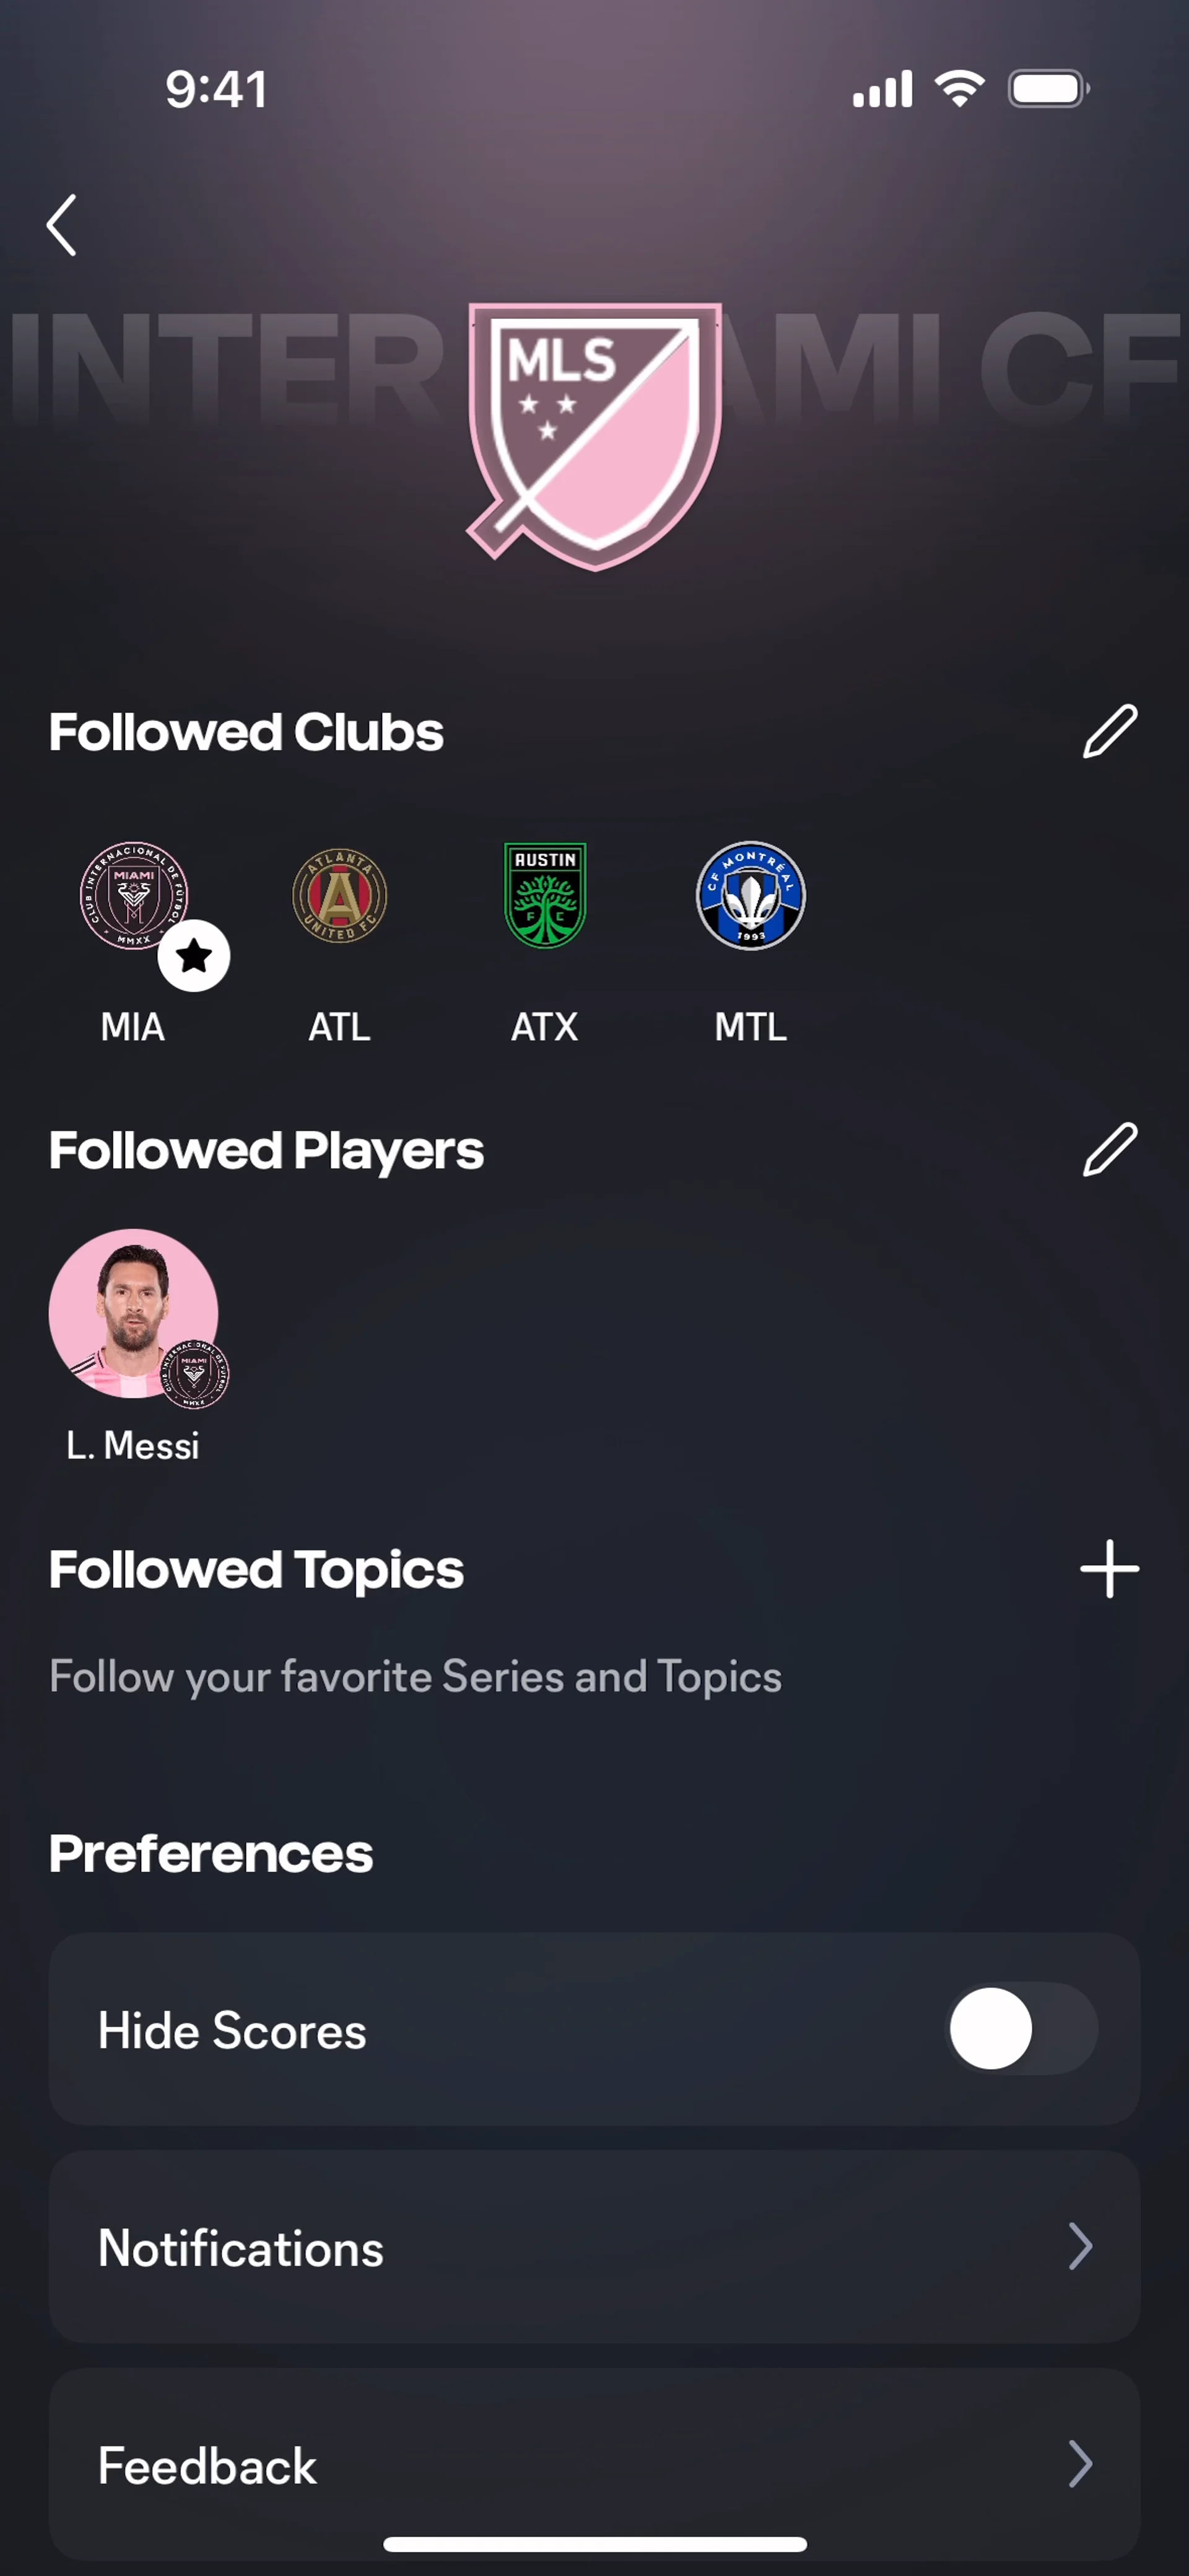This screenshot has height=2576, width=1189.
Task: Expand Notifications via its chevron
Action: pyautogui.click(x=1079, y=2246)
